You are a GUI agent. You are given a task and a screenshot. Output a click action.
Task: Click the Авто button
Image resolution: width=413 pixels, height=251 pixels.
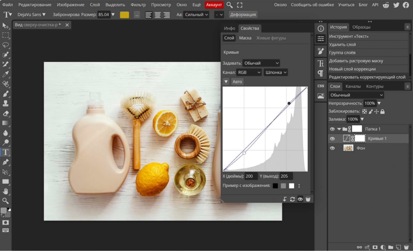click(x=237, y=82)
